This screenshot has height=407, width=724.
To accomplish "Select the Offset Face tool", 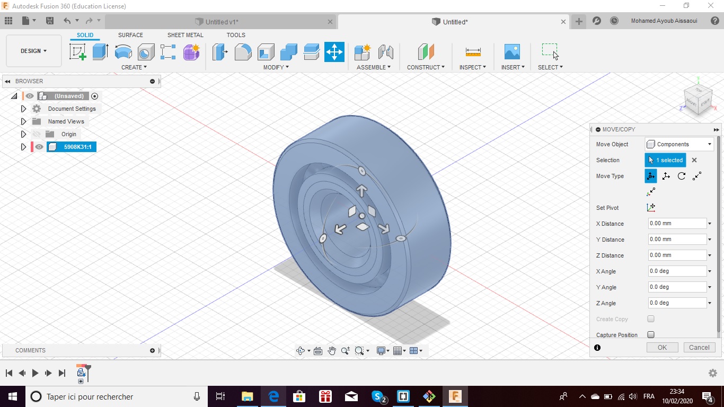I will pos(311,52).
